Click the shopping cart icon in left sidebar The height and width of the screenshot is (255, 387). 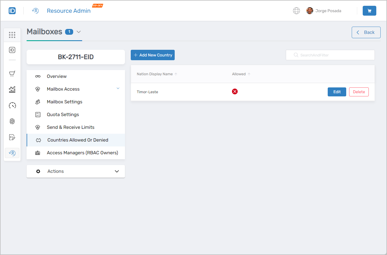tap(12, 74)
